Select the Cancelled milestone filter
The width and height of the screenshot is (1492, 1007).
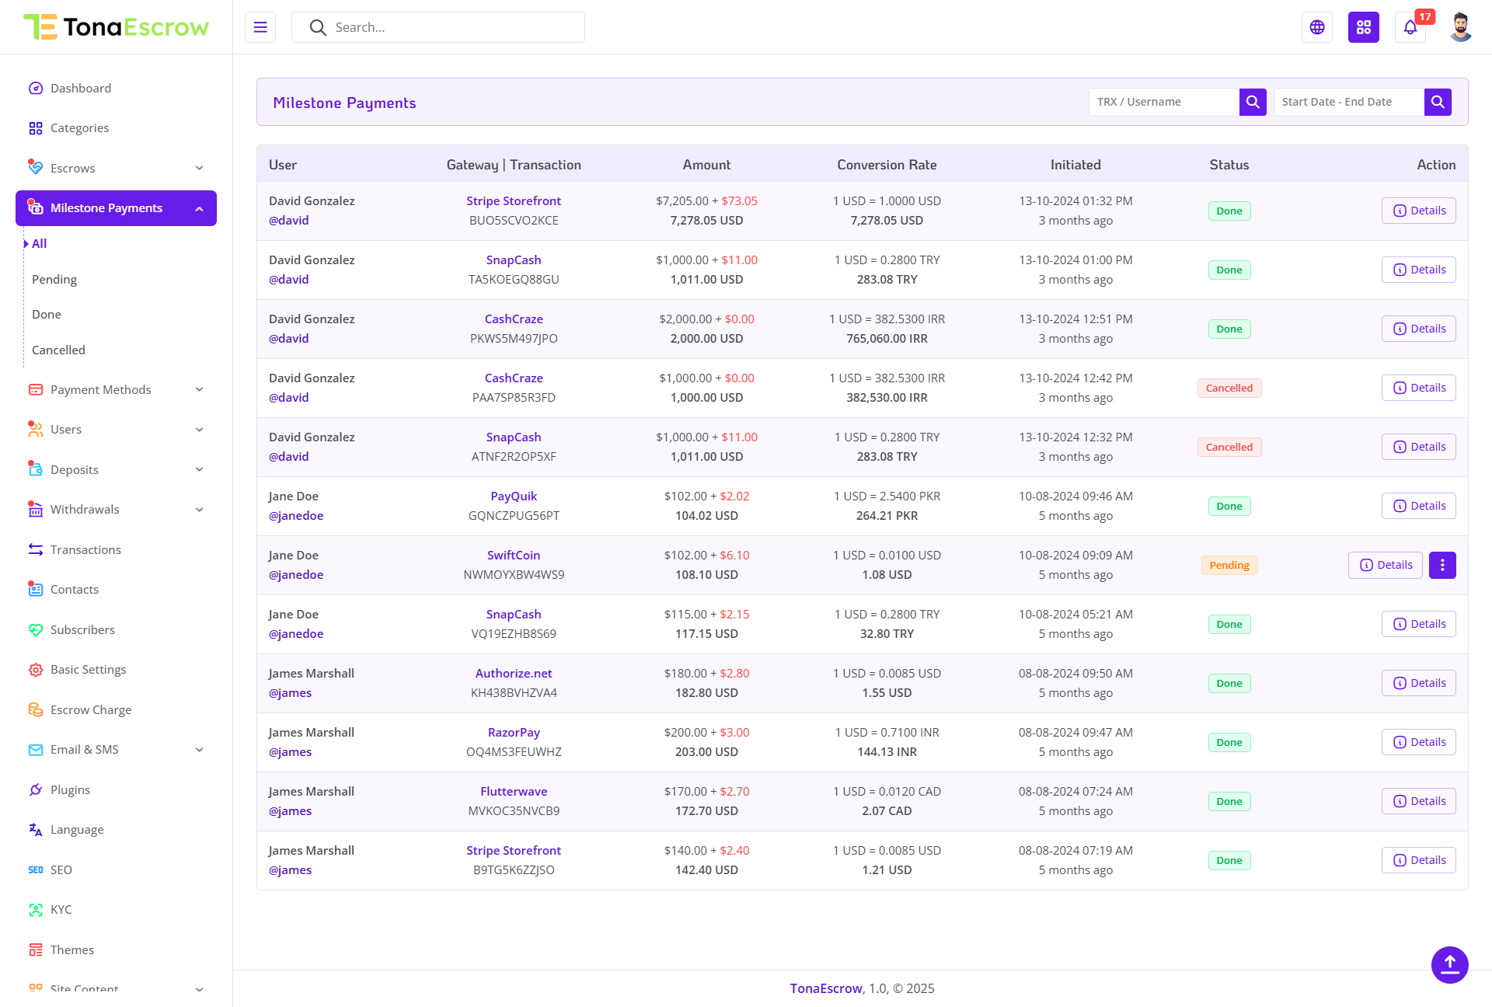coord(58,350)
